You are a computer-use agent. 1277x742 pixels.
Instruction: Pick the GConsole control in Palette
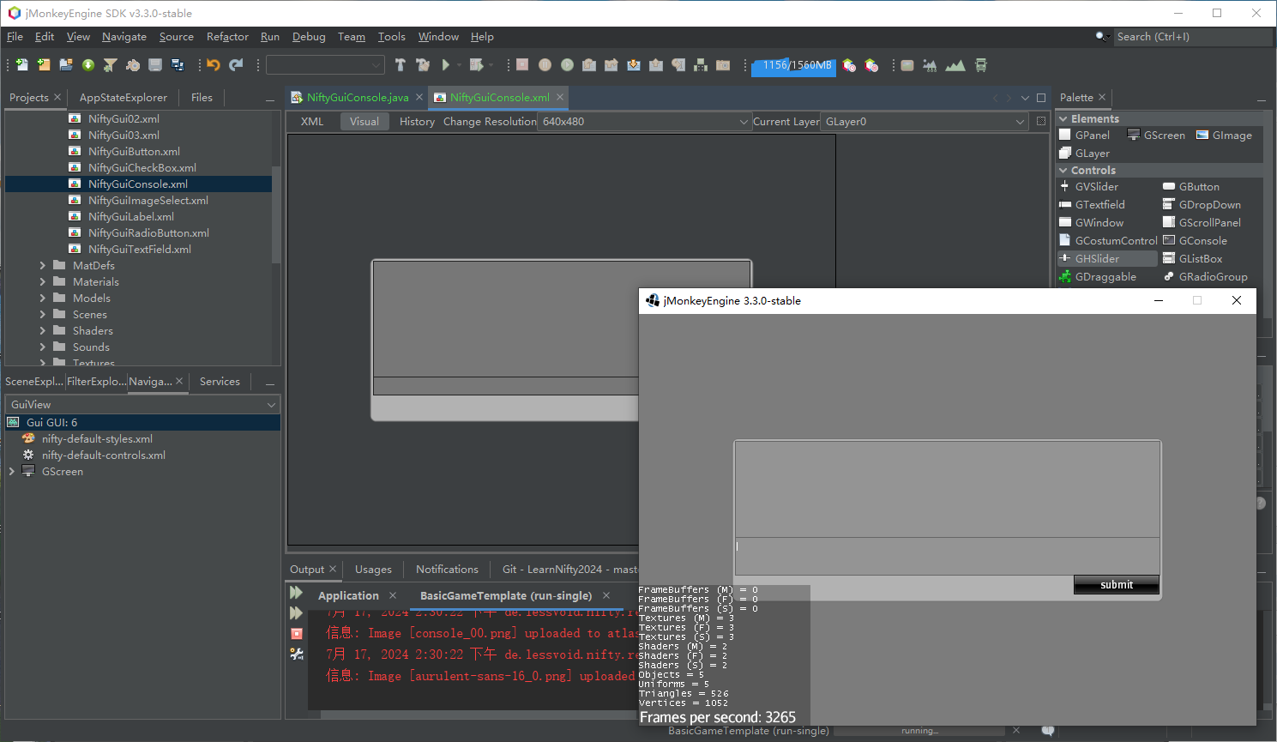tap(1195, 241)
